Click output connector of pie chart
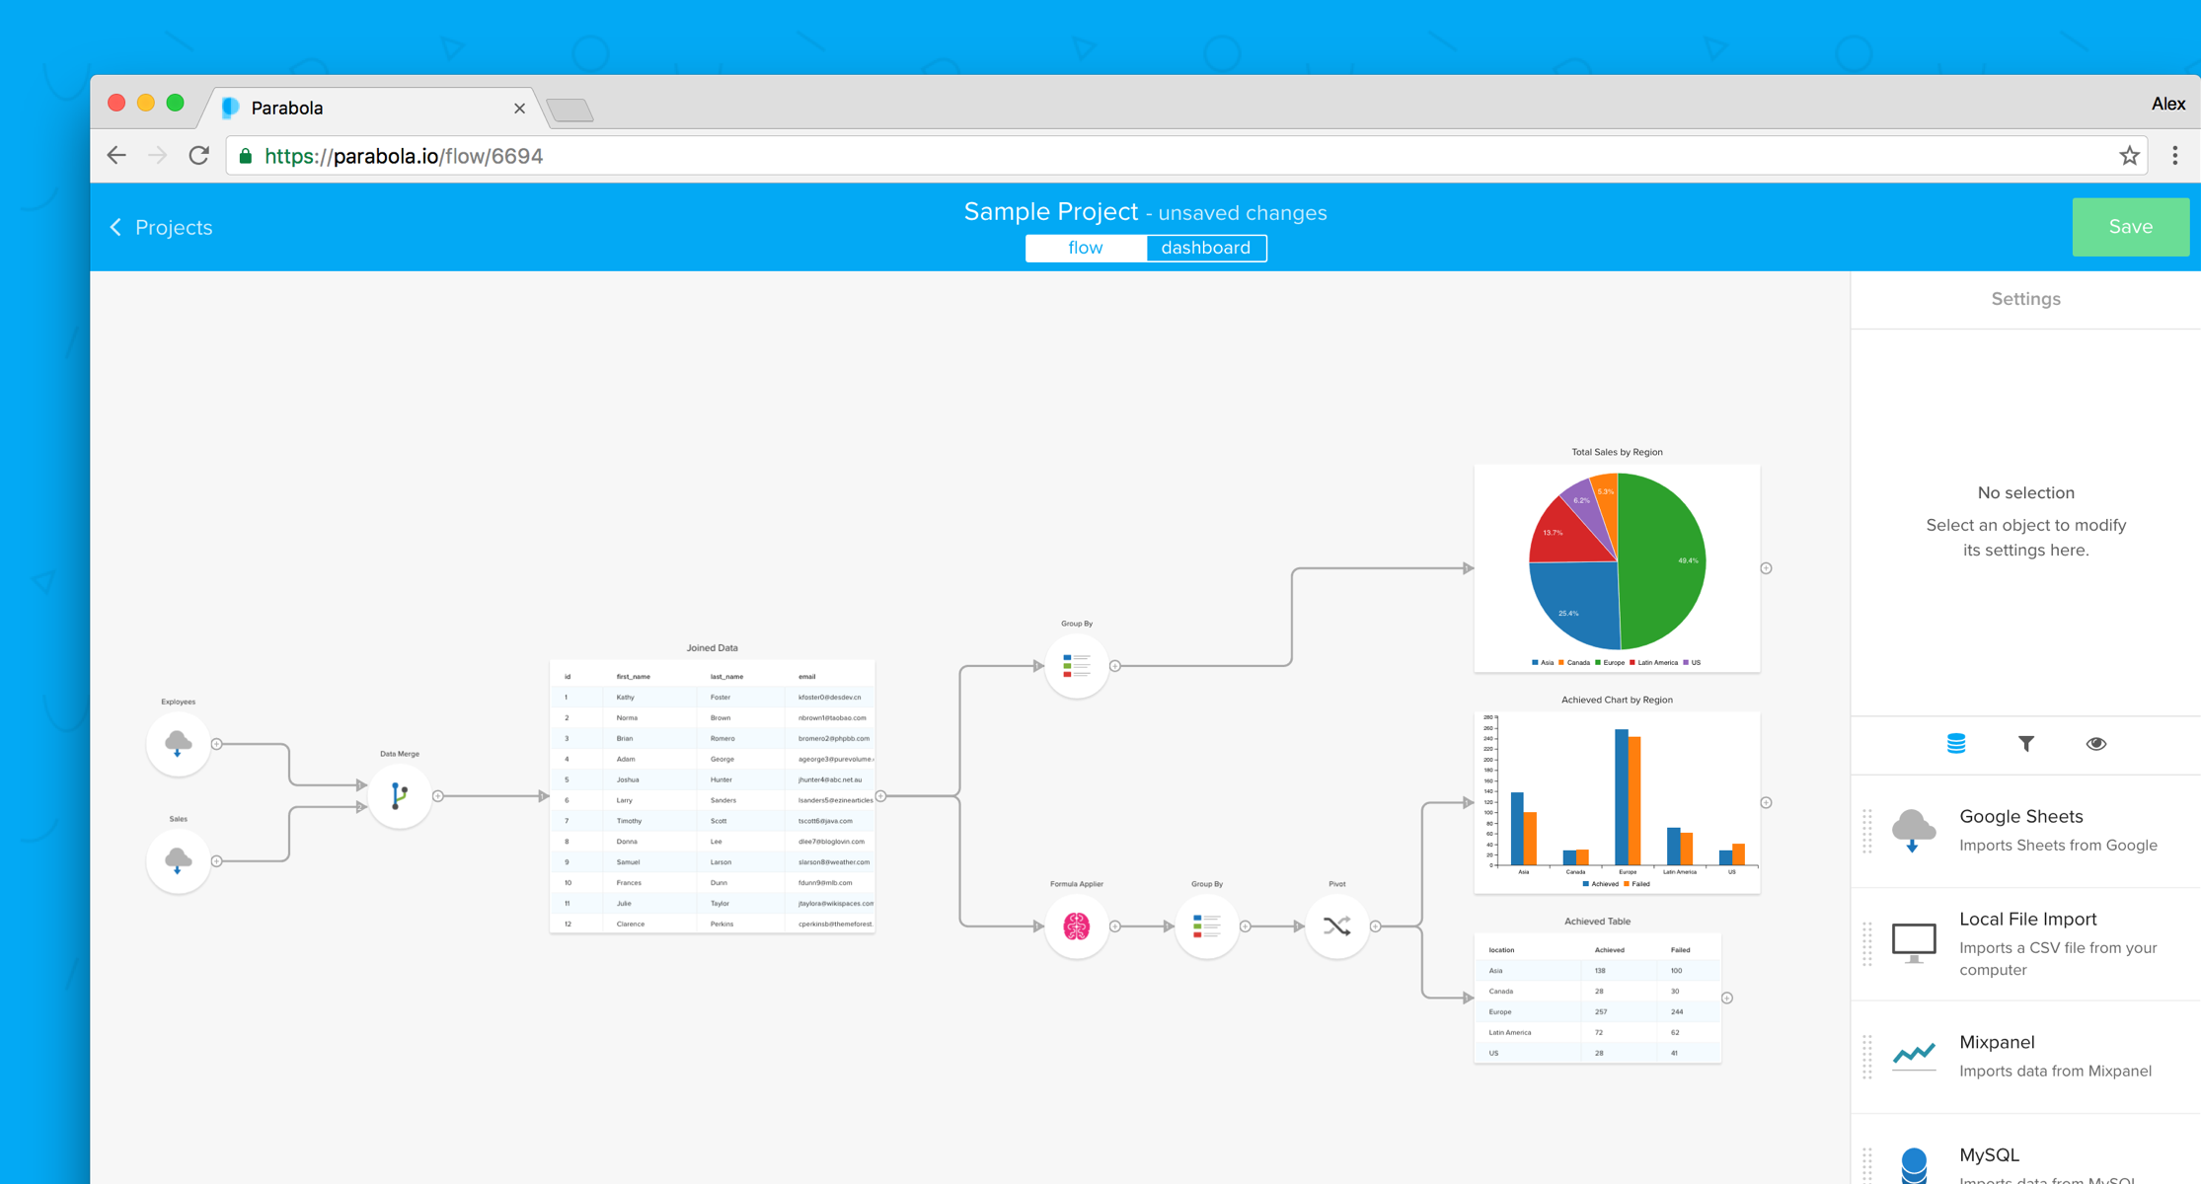This screenshot has height=1184, width=2201. [1766, 568]
